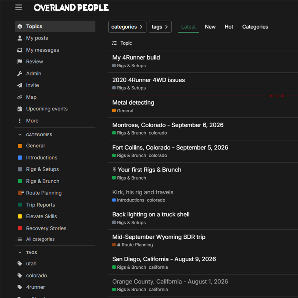Viewport: 298px width, 298px height.
Task: Click Introductions badge under Kirk topic
Action: [128, 200]
